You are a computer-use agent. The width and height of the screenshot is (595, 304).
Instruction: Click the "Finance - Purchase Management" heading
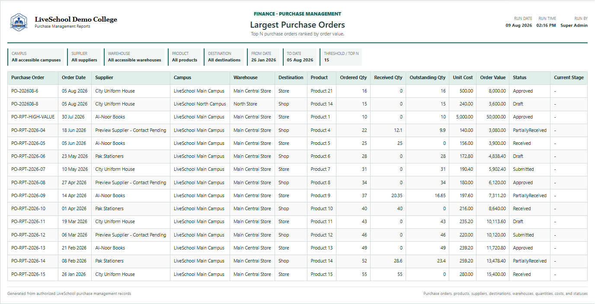pyautogui.click(x=297, y=14)
